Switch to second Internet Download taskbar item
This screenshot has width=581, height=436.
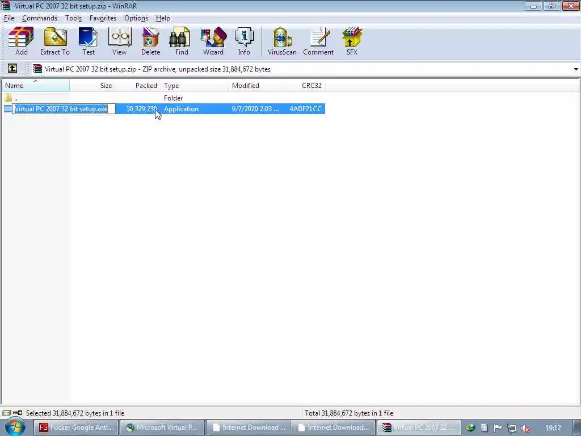tap(334, 427)
